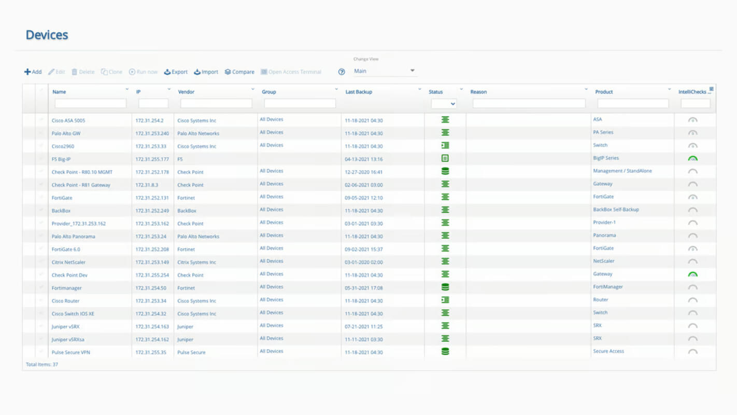Click the Open Access Terminal button
Viewport: 737px width, 415px height.
click(291, 72)
